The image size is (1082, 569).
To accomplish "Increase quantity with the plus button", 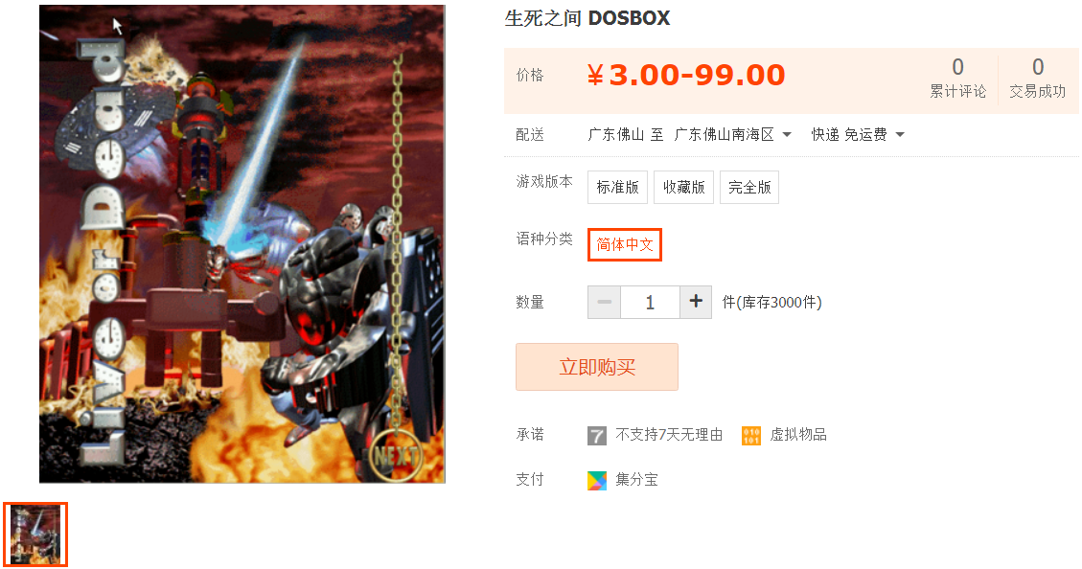I will click(696, 302).
